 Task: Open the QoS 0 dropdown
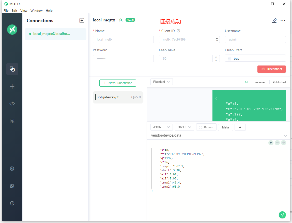(x=184, y=127)
